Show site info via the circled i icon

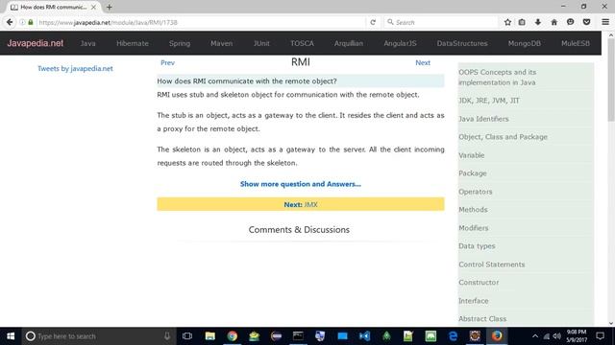pos(23,22)
